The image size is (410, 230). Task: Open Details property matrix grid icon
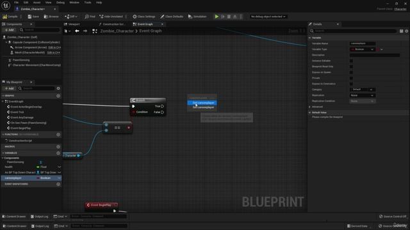tap(402, 31)
